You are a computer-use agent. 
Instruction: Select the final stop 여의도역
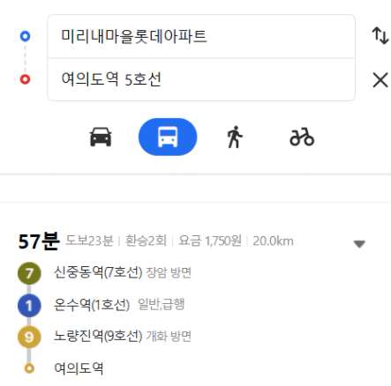(79, 368)
